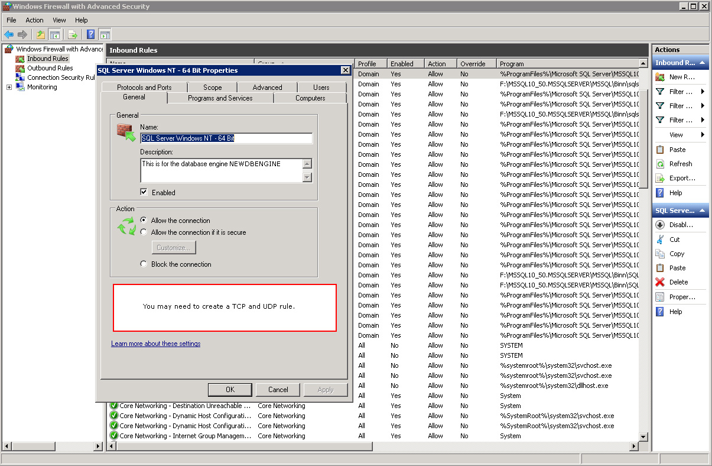
Task: Expand the Monitoring tree node
Action: [x=9, y=87]
